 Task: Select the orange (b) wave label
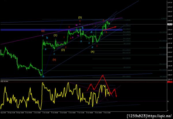pyautogui.click(x=54, y=59)
